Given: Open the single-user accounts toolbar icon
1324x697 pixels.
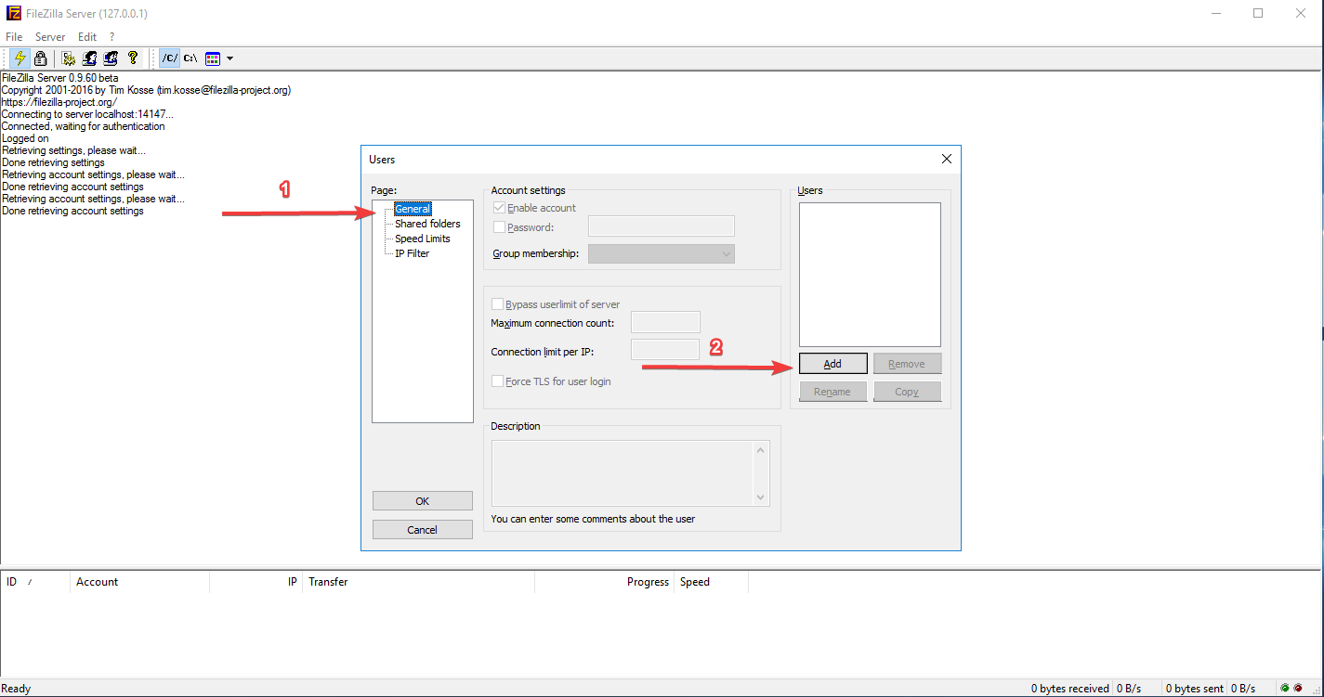Looking at the screenshot, I should (89, 58).
